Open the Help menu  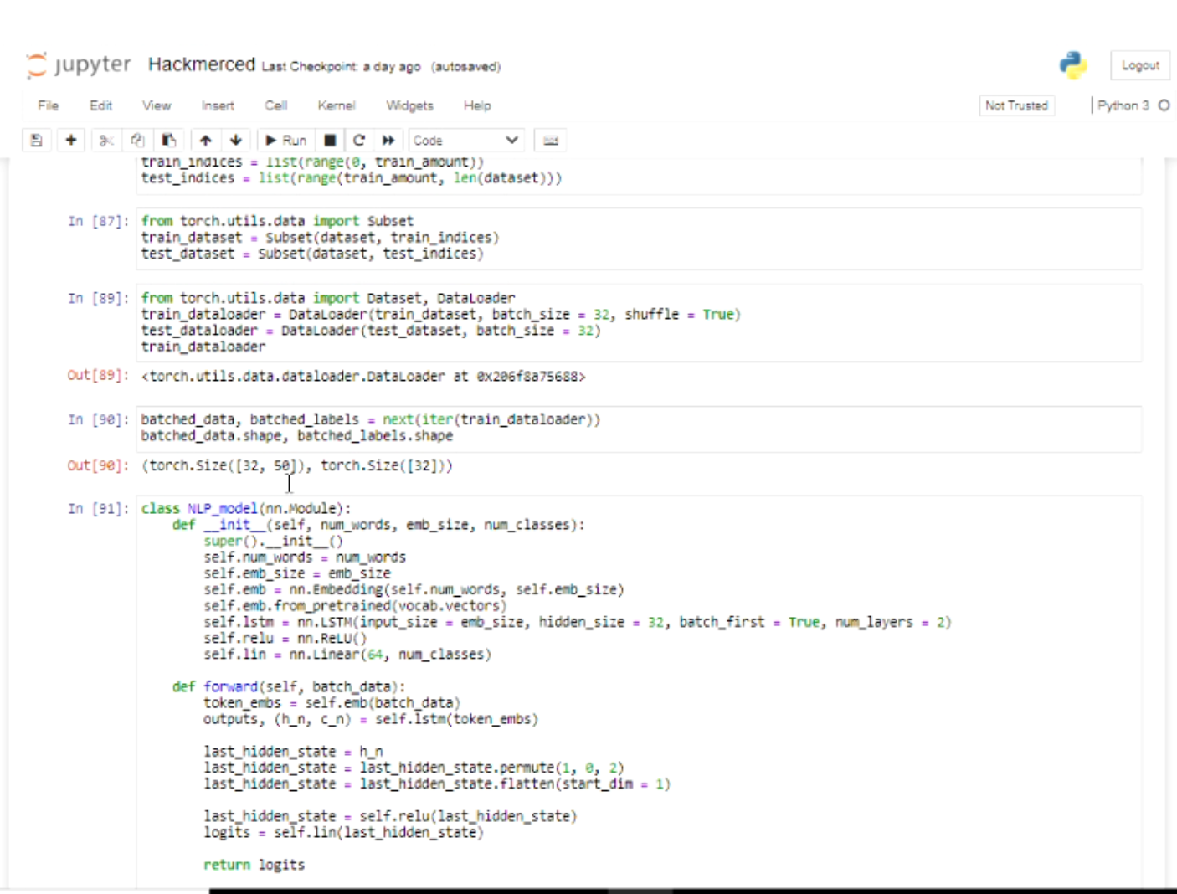(477, 105)
